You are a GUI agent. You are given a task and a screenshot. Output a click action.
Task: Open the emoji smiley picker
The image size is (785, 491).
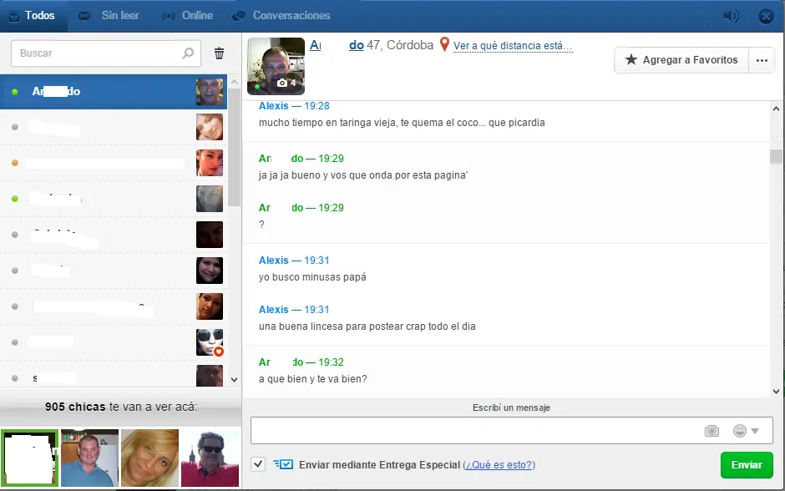point(739,431)
